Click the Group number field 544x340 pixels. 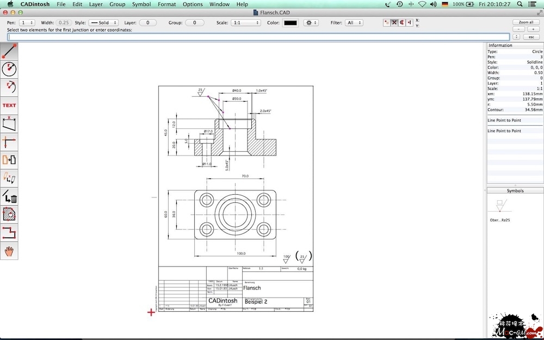[195, 22]
